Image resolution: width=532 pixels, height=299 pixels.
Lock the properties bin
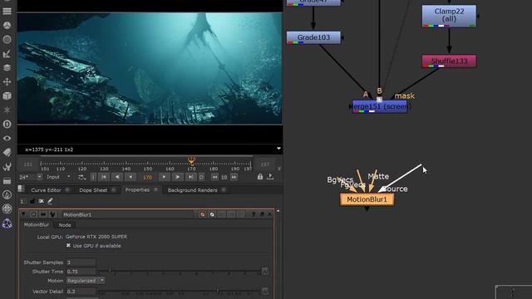click(32, 201)
